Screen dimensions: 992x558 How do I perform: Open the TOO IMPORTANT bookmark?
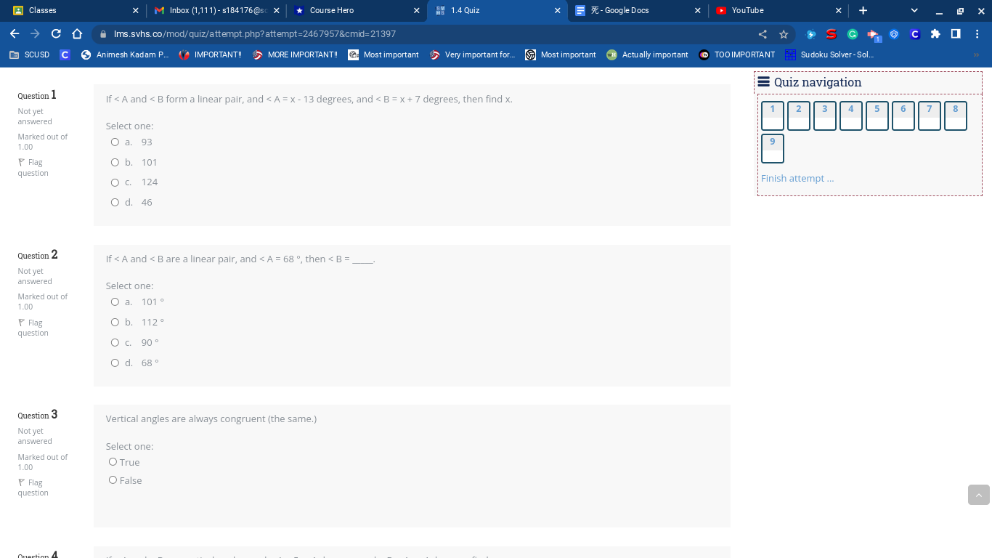click(737, 54)
